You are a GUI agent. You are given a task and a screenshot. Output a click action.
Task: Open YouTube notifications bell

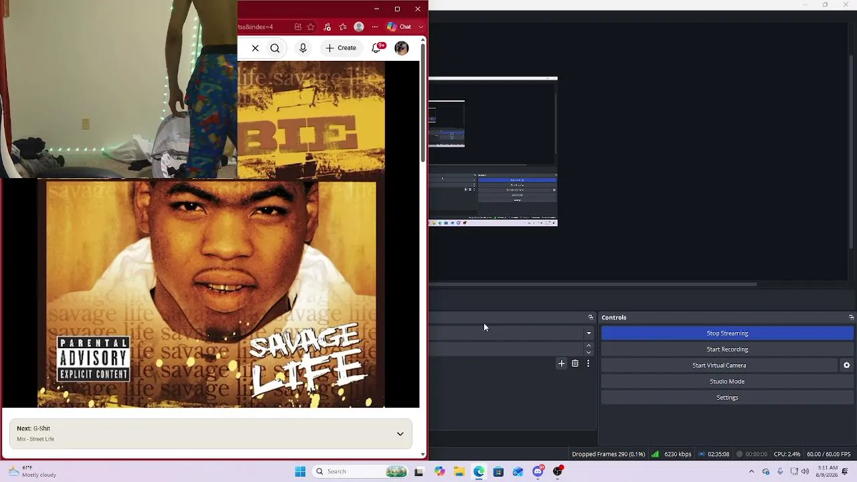click(377, 48)
